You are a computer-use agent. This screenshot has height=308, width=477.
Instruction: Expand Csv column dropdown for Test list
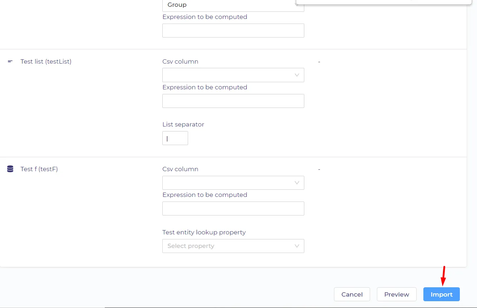coord(233,75)
